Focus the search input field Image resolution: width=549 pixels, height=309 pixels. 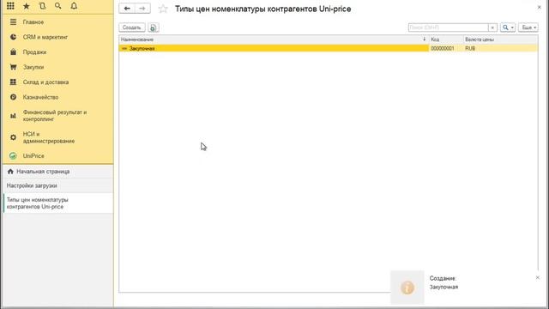[x=448, y=27]
